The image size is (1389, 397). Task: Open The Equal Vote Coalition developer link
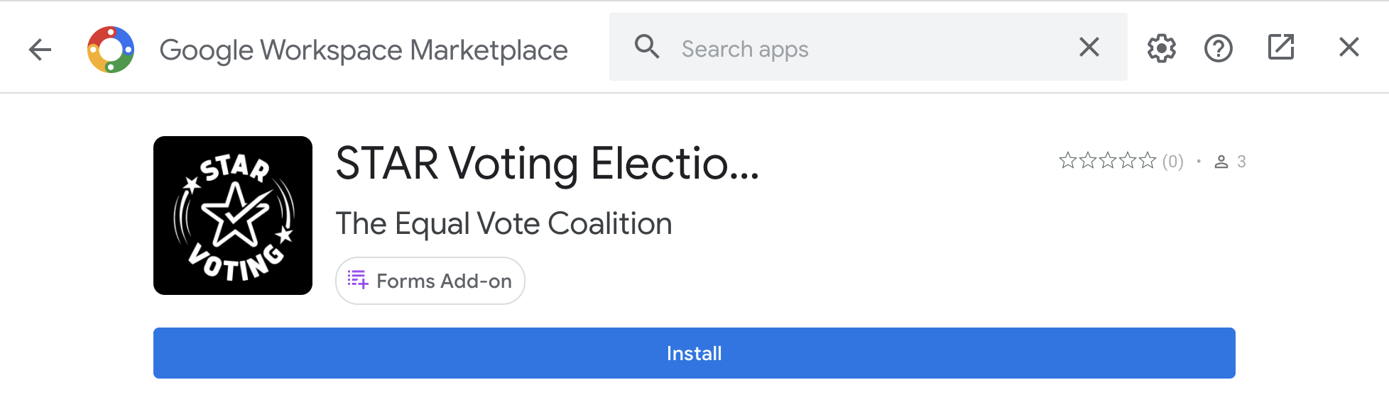[x=503, y=224]
